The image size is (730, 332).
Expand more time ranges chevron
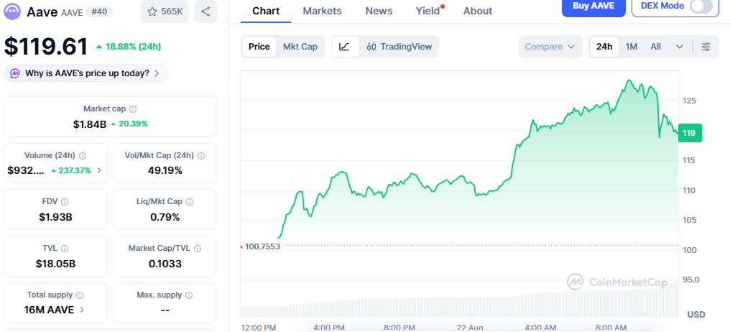point(679,47)
